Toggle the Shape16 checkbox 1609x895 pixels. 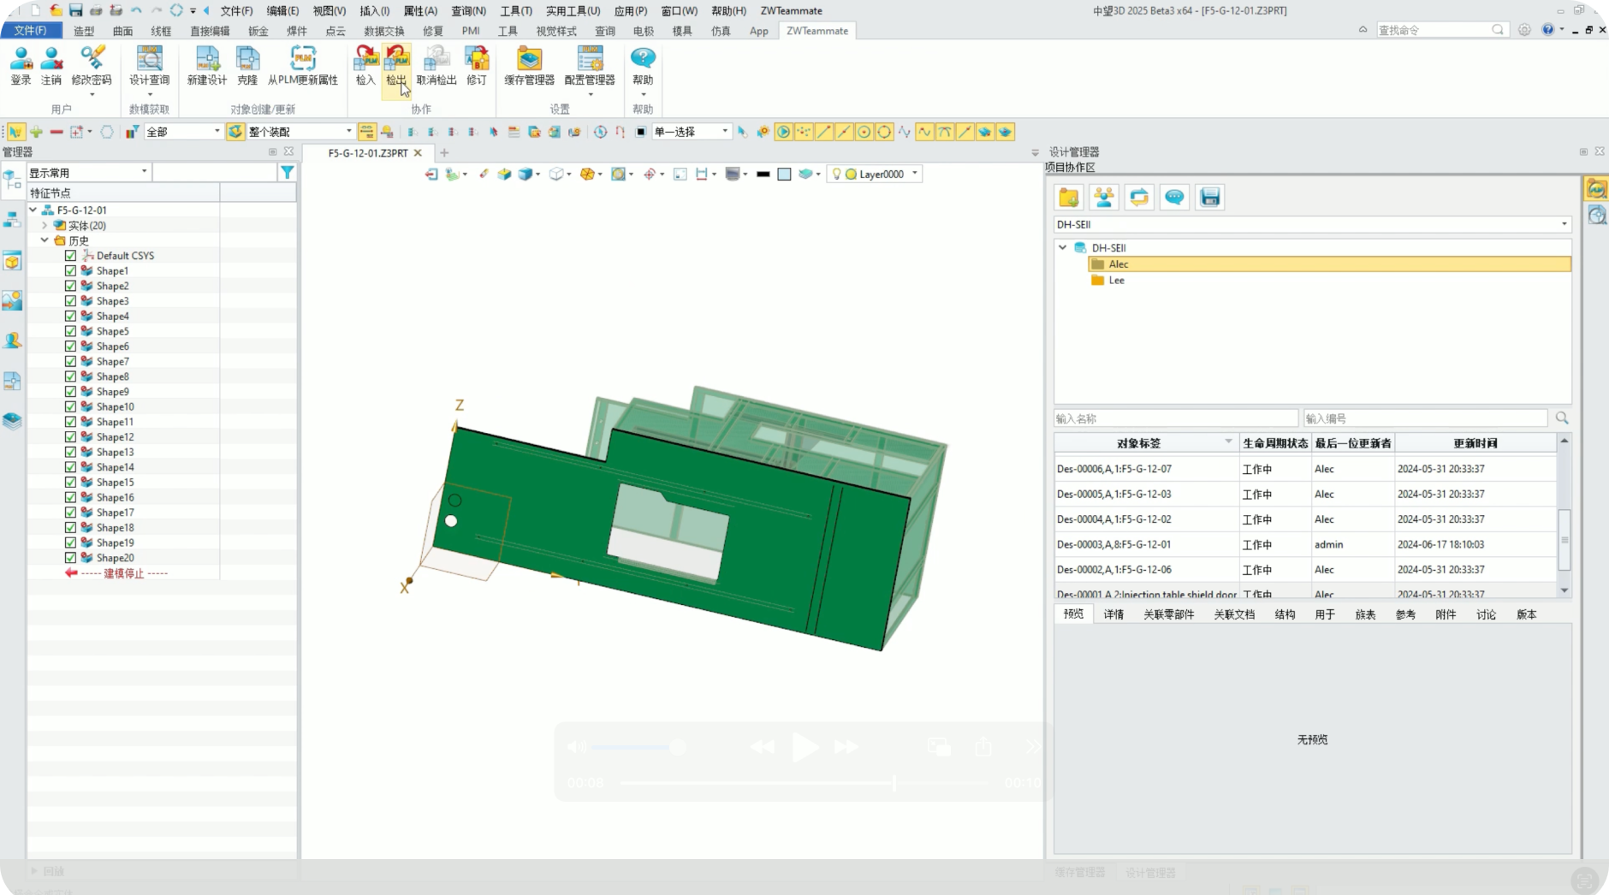tap(71, 497)
